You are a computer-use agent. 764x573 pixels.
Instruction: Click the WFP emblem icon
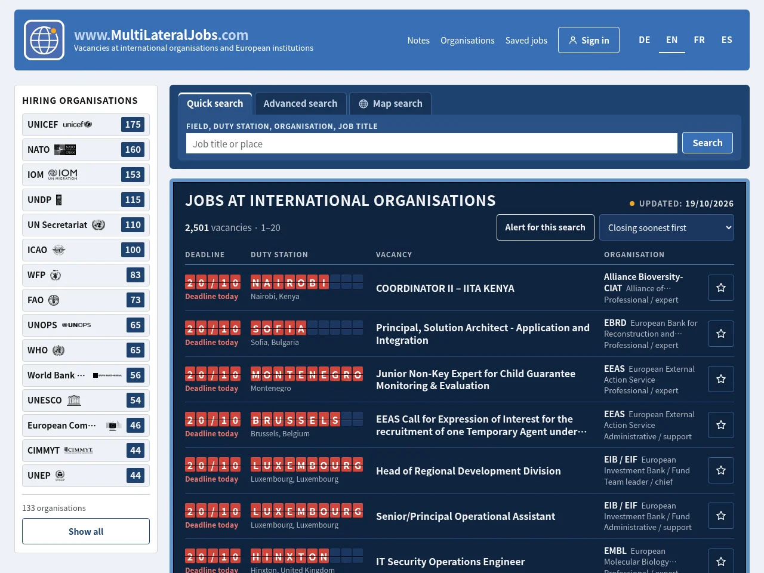tap(56, 275)
